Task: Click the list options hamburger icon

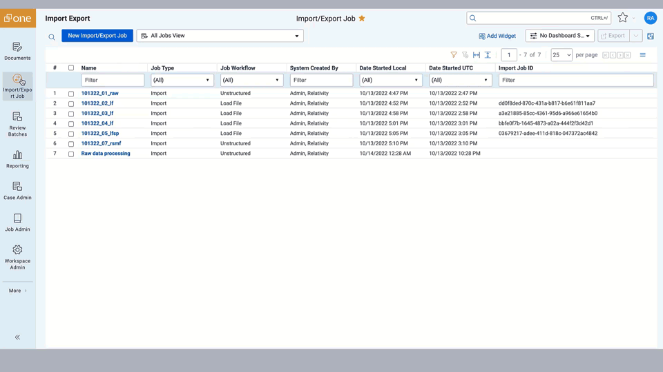Action: pyautogui.click(x=643, y=55)
